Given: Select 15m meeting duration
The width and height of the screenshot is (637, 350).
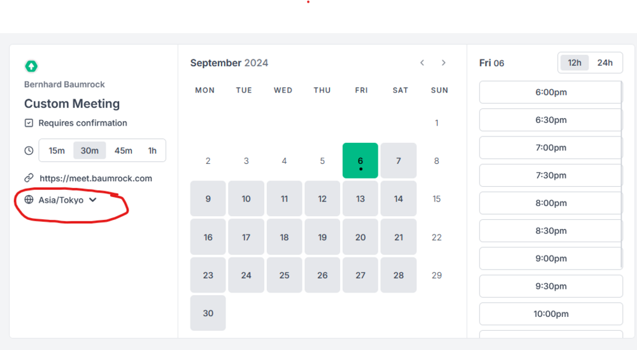Looking at the screenshot, I should click(x=57, y=150).
